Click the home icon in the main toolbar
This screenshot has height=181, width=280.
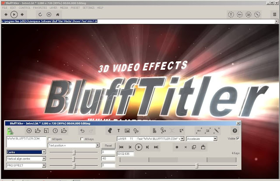pyautogui.click(x=58, y=14)
